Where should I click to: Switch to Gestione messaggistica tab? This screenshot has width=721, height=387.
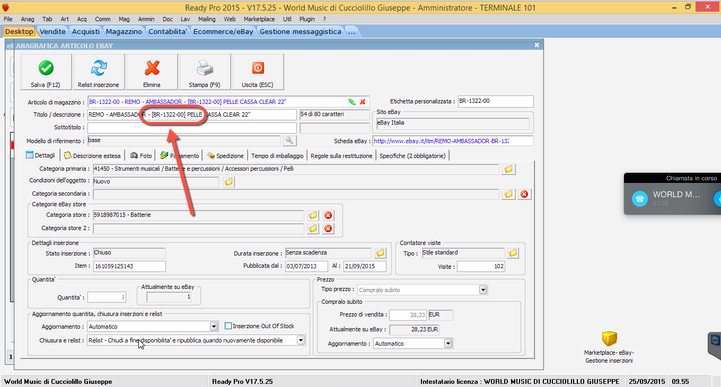[301, 31]
